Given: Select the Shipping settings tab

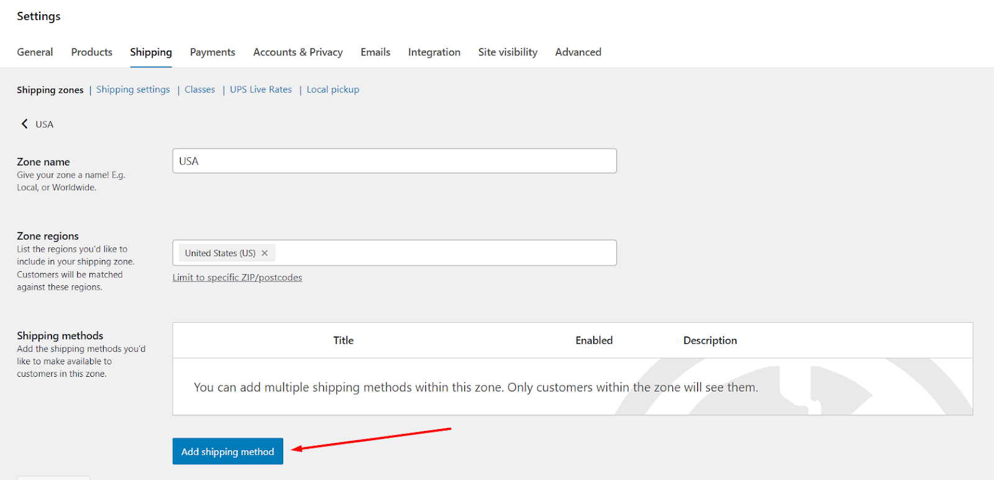Looking at the screenshot, I should (151, 52).
